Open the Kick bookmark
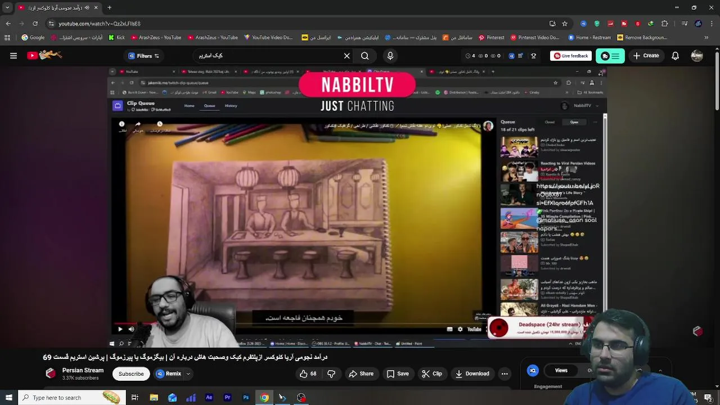720x405 pixels. pos(116,38)
